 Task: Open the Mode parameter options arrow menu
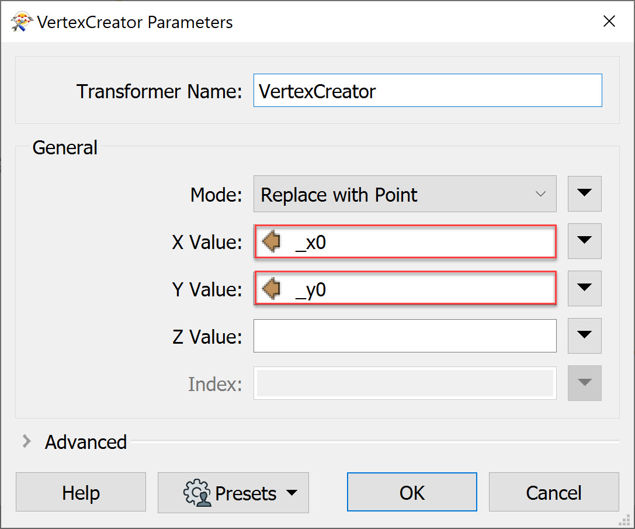point(584,193)
